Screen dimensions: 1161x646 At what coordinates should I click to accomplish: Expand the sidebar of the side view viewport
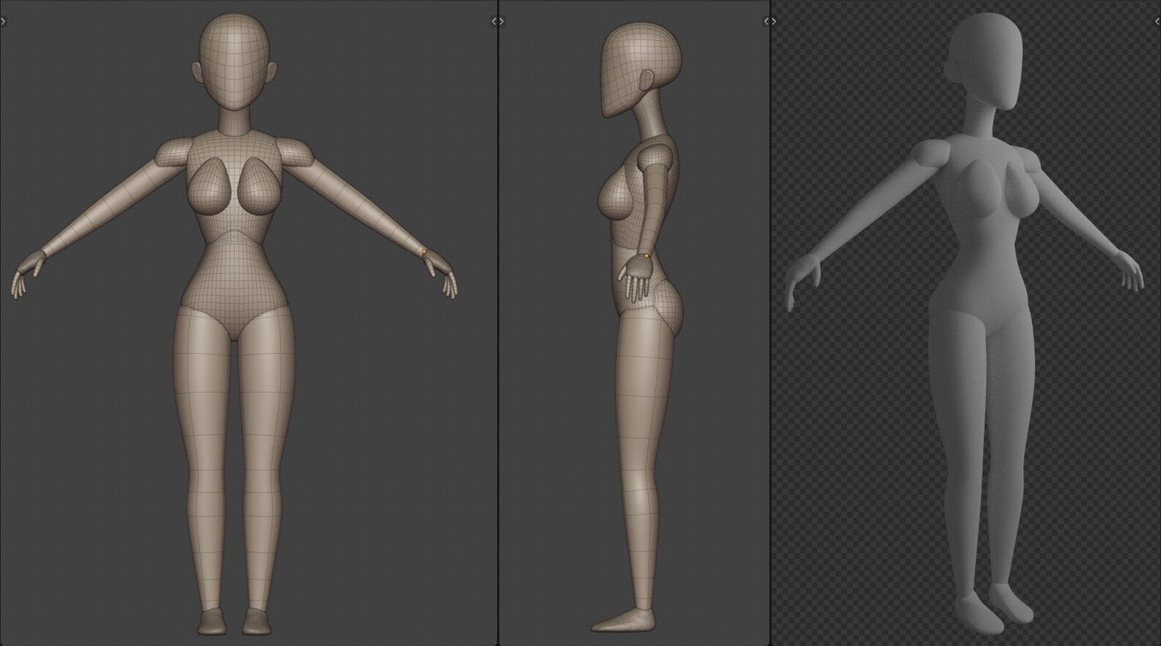pyautogui.click(x=766, y=21)
